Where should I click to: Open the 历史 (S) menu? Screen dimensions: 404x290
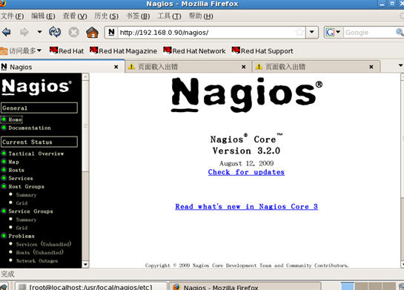[106, 16]
